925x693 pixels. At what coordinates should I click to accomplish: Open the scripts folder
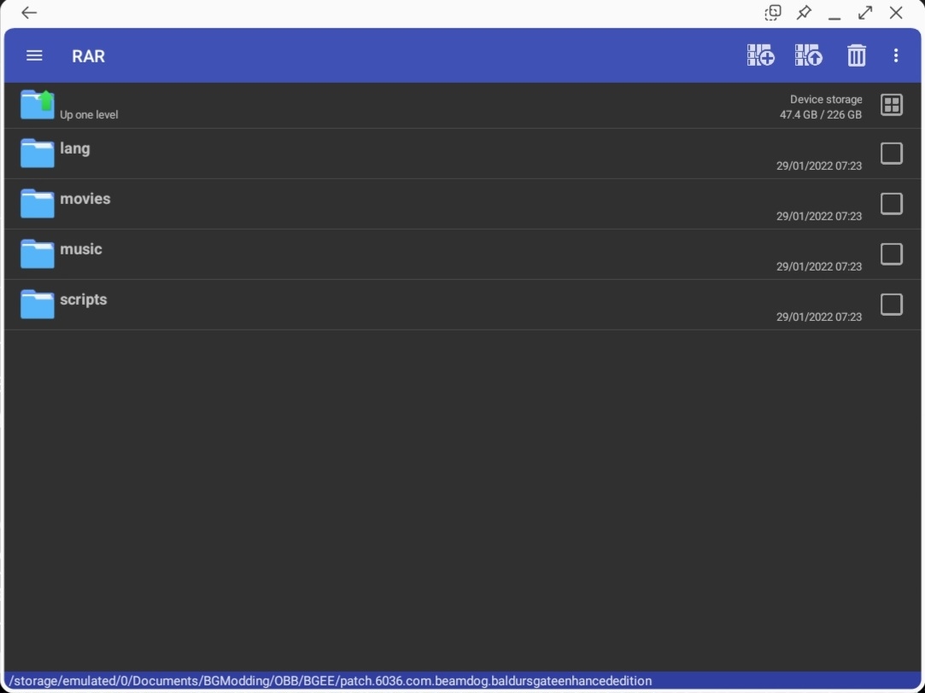click(83, 300)
